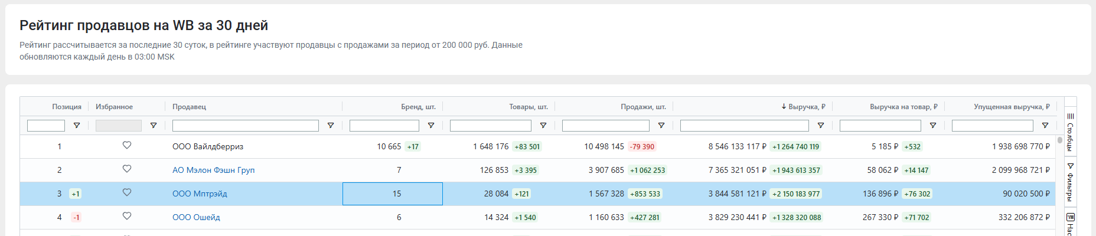Focus the Выручка на товар filter input
Screen dimensions: 1096x236
click(880, 126)
